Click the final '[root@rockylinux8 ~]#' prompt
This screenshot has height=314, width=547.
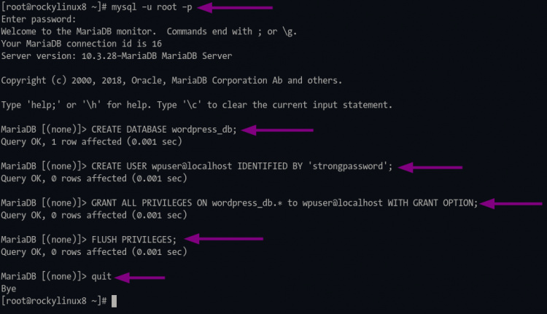(x=54, y=301)
